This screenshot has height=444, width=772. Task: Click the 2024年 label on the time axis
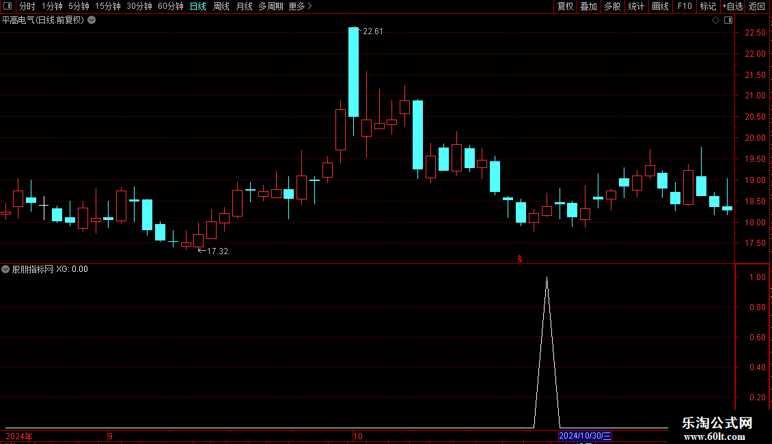19,436
